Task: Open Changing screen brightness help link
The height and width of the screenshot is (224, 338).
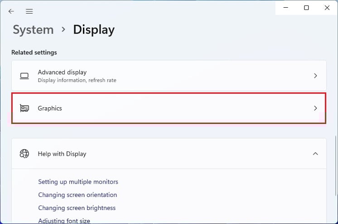Action: (77, 208)
